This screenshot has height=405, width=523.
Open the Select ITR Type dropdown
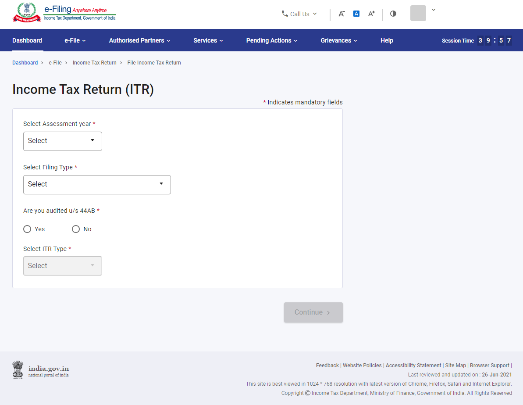(x=62, y=265)
